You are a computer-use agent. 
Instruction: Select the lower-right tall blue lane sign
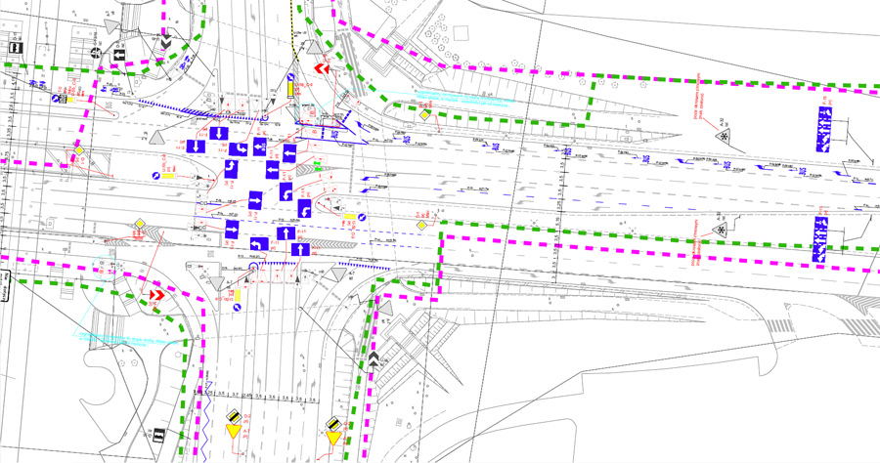[x=819, y=240]
